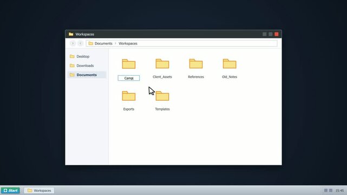
Task: Click the second navigation arrow button
Action: click(x=81, y=43)
